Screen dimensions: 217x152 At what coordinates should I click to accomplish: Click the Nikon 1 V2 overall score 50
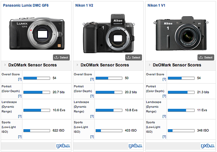[x=126, y=78]
